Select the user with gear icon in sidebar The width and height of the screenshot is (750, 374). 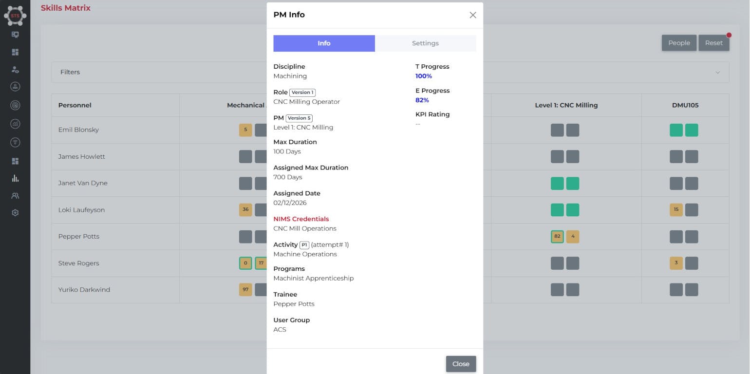[x=15, y=70]
